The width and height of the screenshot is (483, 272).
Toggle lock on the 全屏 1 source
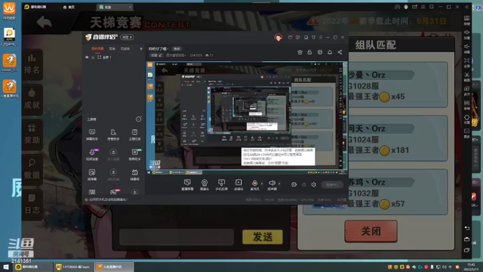[x=93, y=57]
